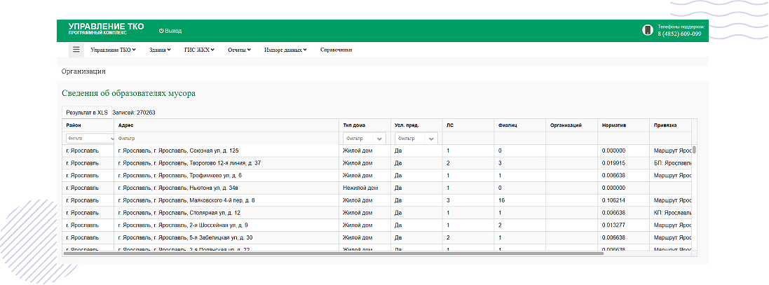
Task: Click the record count Записей: 270263
Action: (x=134, y=113)
